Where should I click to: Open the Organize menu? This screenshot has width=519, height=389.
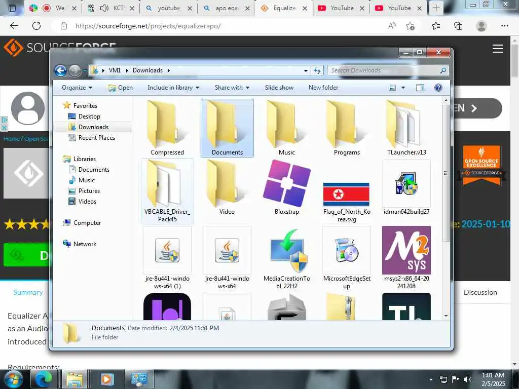(x=77, y=88)
